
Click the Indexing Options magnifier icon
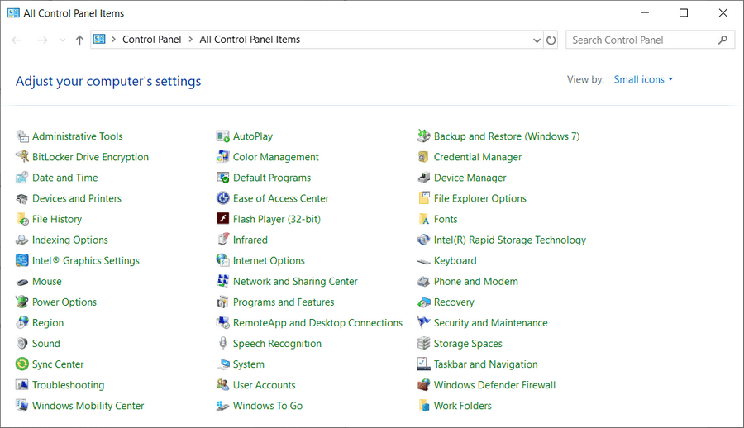[22, 240]
